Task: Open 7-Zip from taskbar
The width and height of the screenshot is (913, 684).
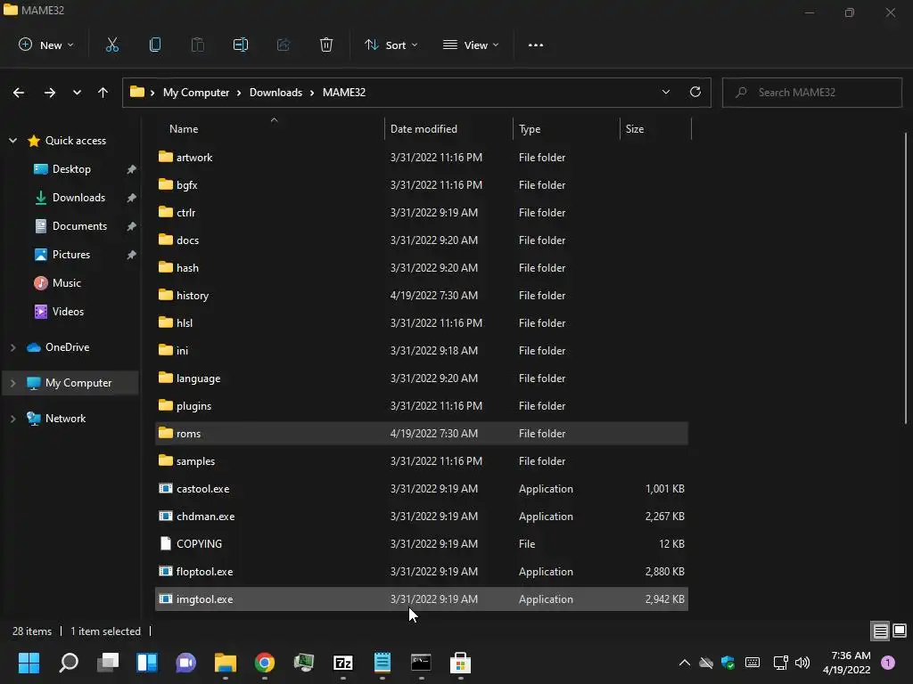Action: pos(343,663)
